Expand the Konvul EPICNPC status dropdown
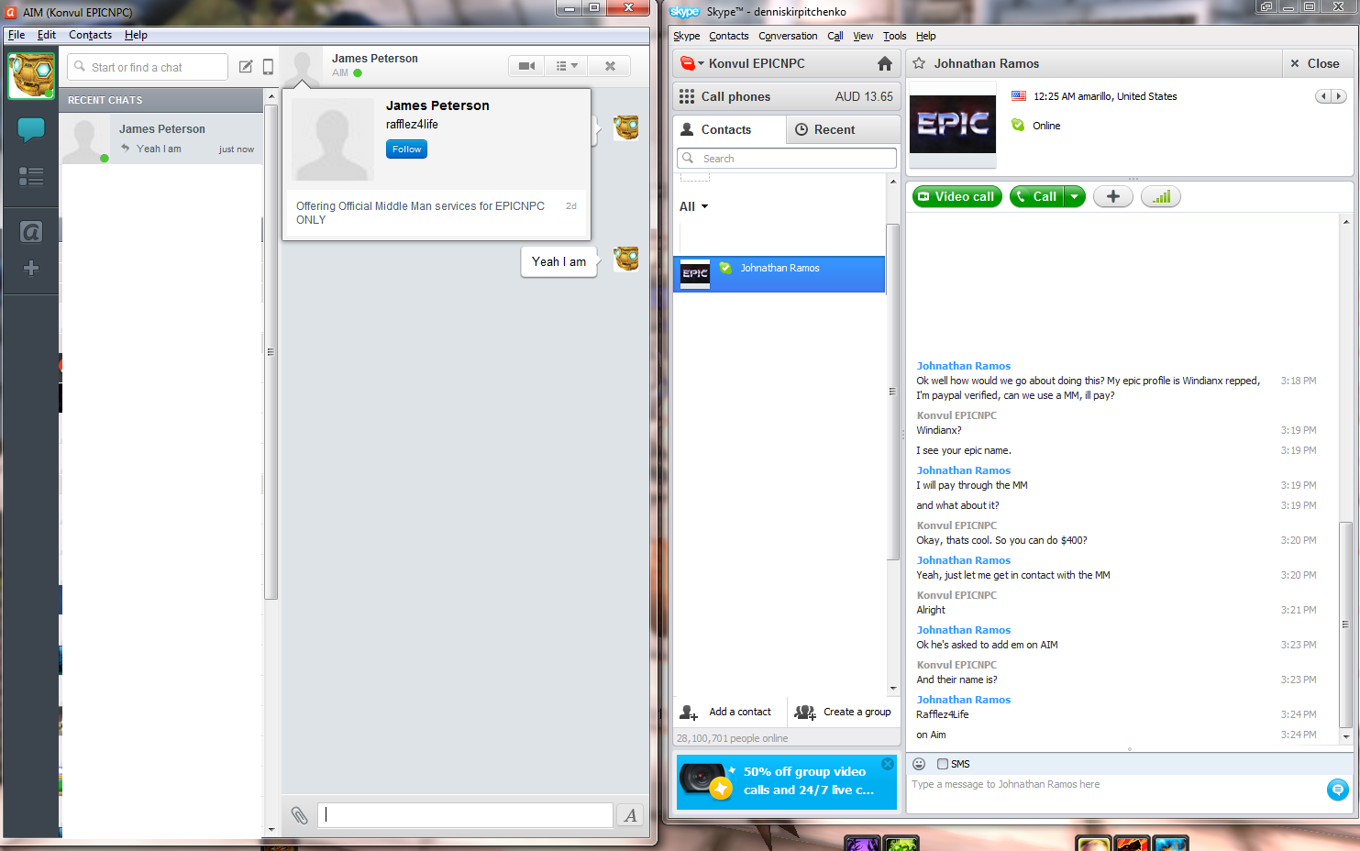The width and height of the screenshot is (1360, 851). 702,63
